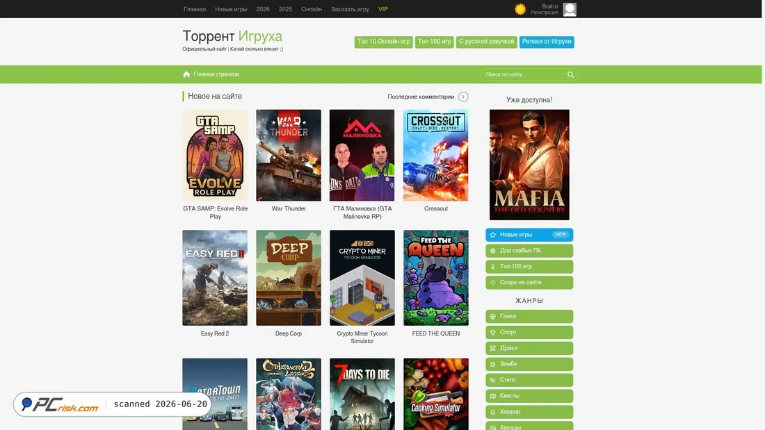This screenshot has height=430, width=765.
Task: Open GTA SAMP Evolve Role Play cover
Action: point(215,155)
